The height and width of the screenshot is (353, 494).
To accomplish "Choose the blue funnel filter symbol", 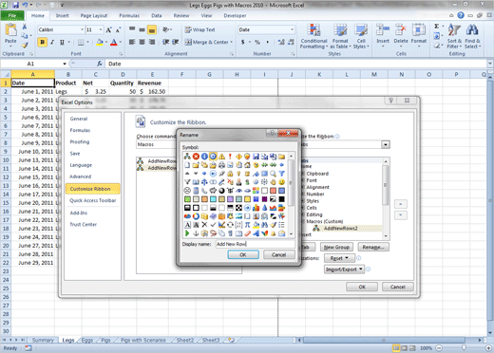I will (281, 174).
